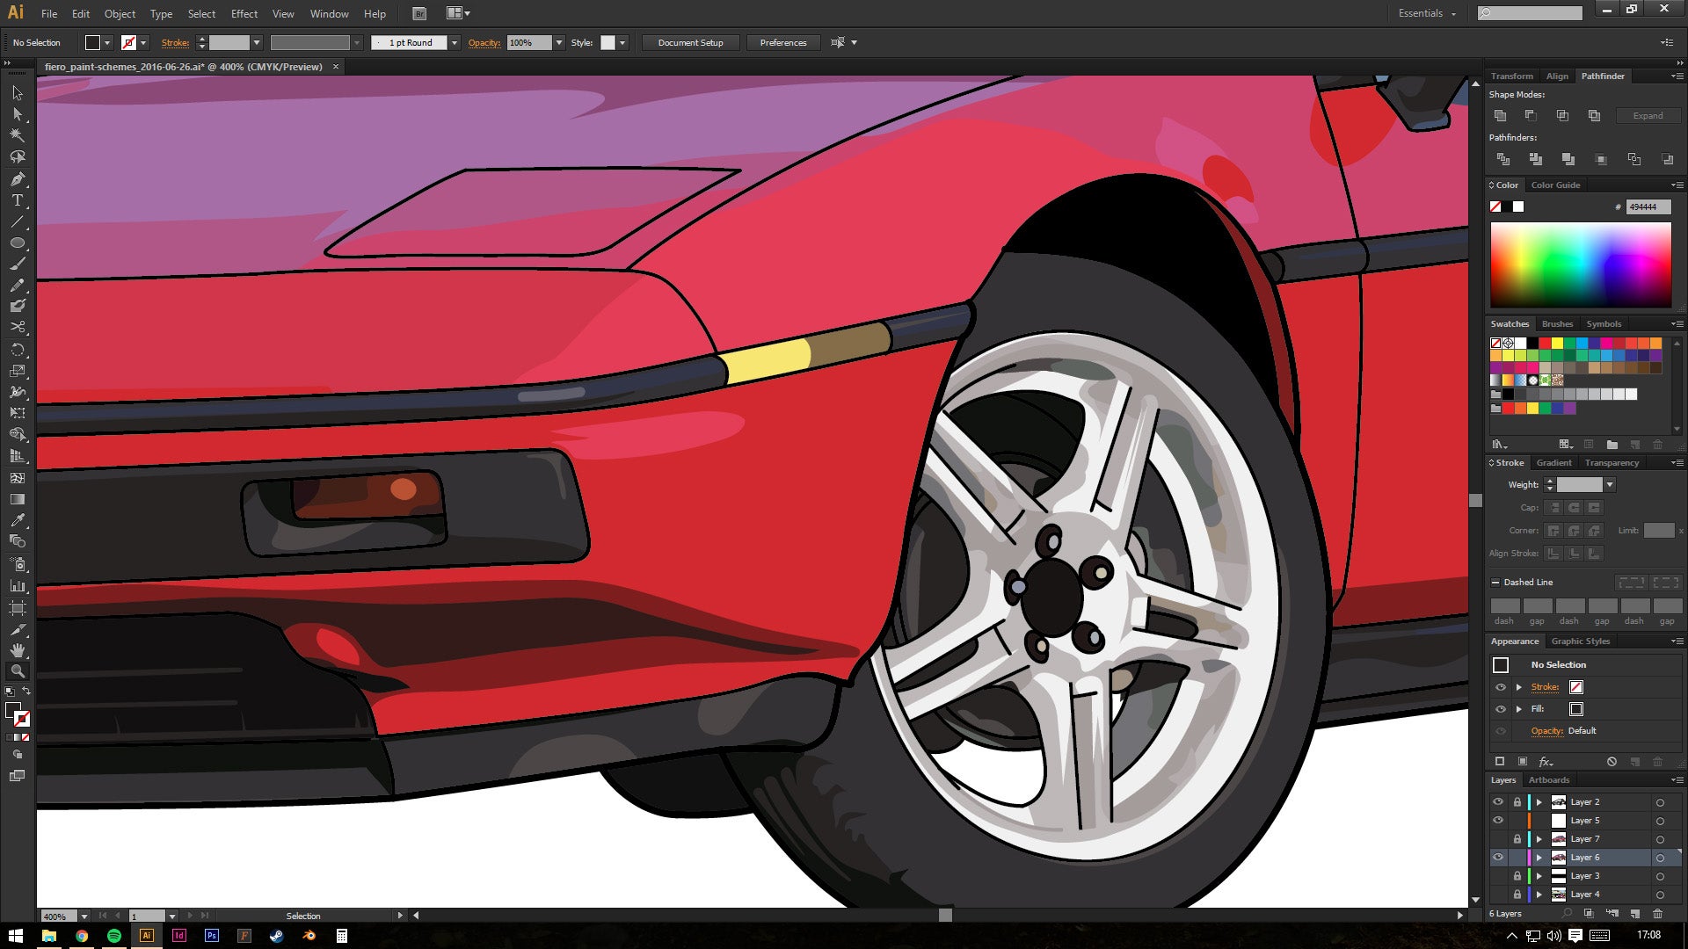Click the Unite shape mode icon
Viewport: 1688px width, 949px height.
[1501, 116]
